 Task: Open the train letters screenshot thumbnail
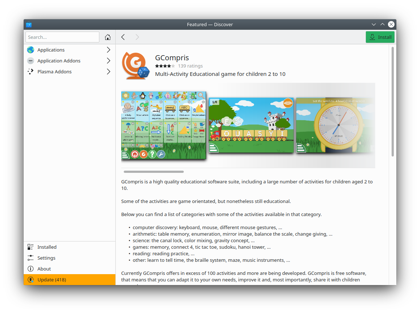[251, 125]
